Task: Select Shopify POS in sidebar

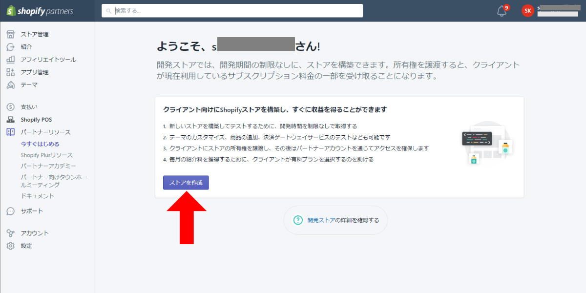Action: [36, 120]
